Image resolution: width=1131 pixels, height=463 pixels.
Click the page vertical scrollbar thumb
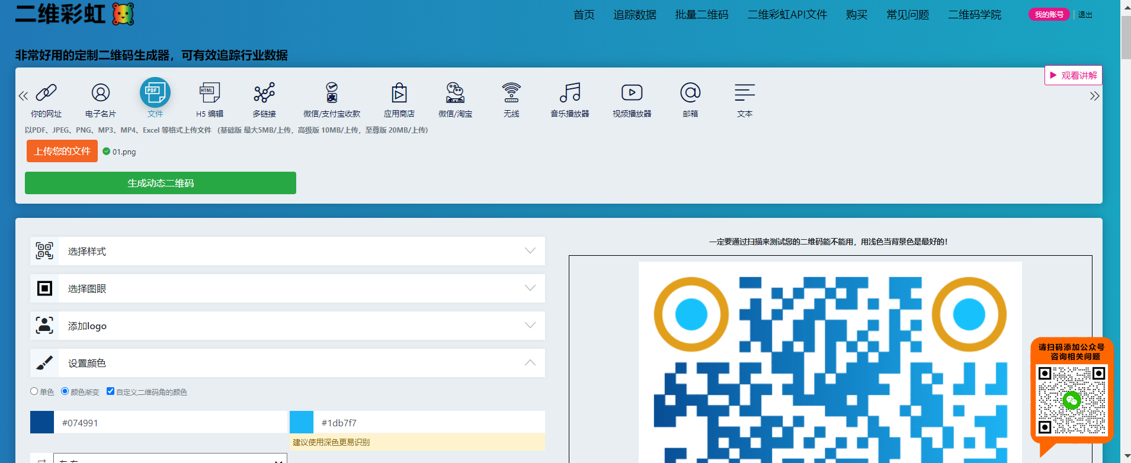tap(1126, 37)
